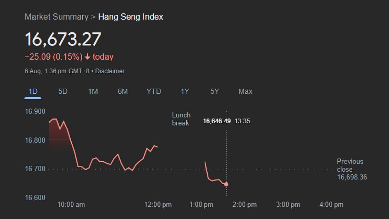Click the 16,673.27 index price

63,39
